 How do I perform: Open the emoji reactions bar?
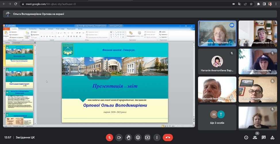pyautogui.click(x=138, y=137)
